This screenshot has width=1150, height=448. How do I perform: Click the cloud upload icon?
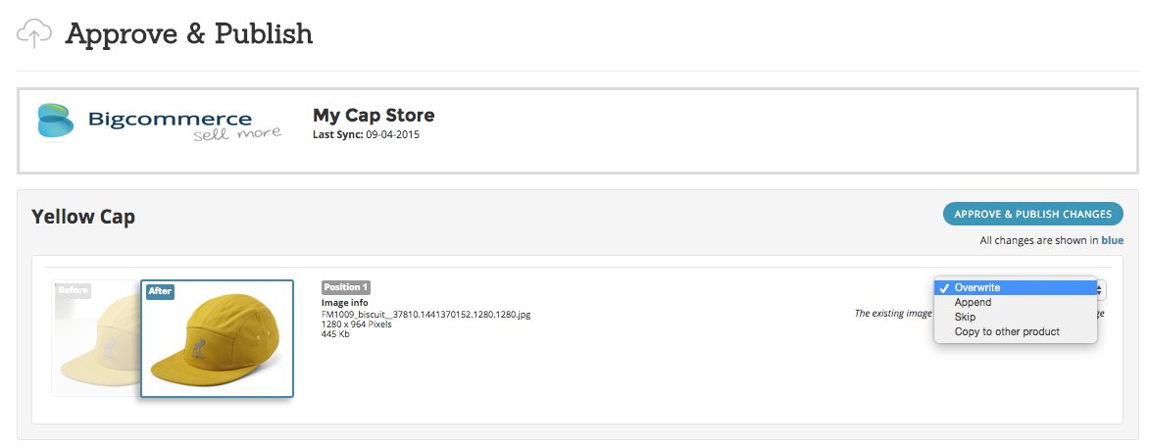tap(33, 35)
